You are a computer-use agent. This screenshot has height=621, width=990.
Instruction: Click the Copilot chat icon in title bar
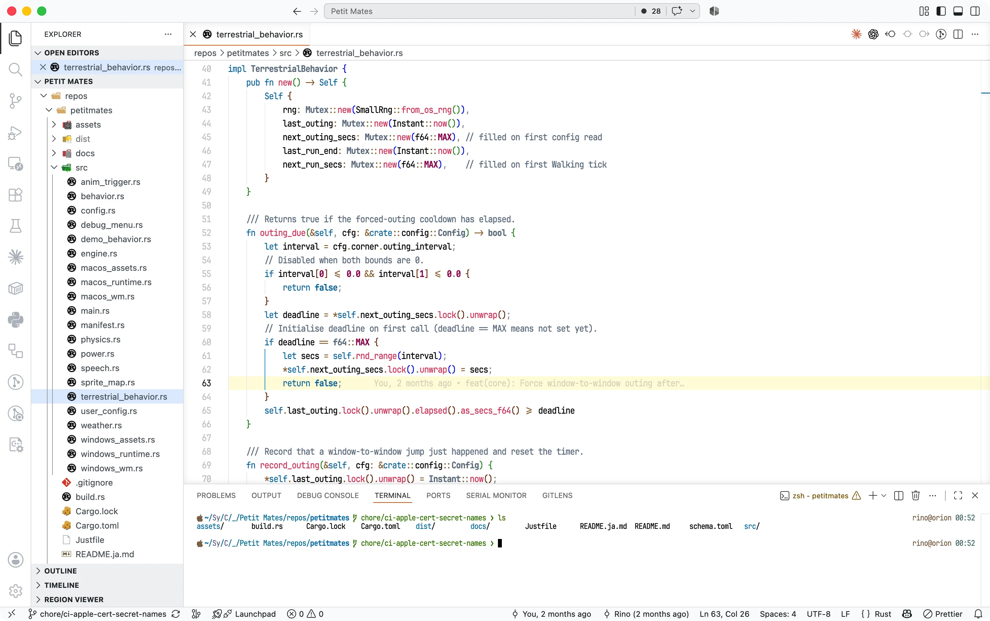click(x=677, y=11)
